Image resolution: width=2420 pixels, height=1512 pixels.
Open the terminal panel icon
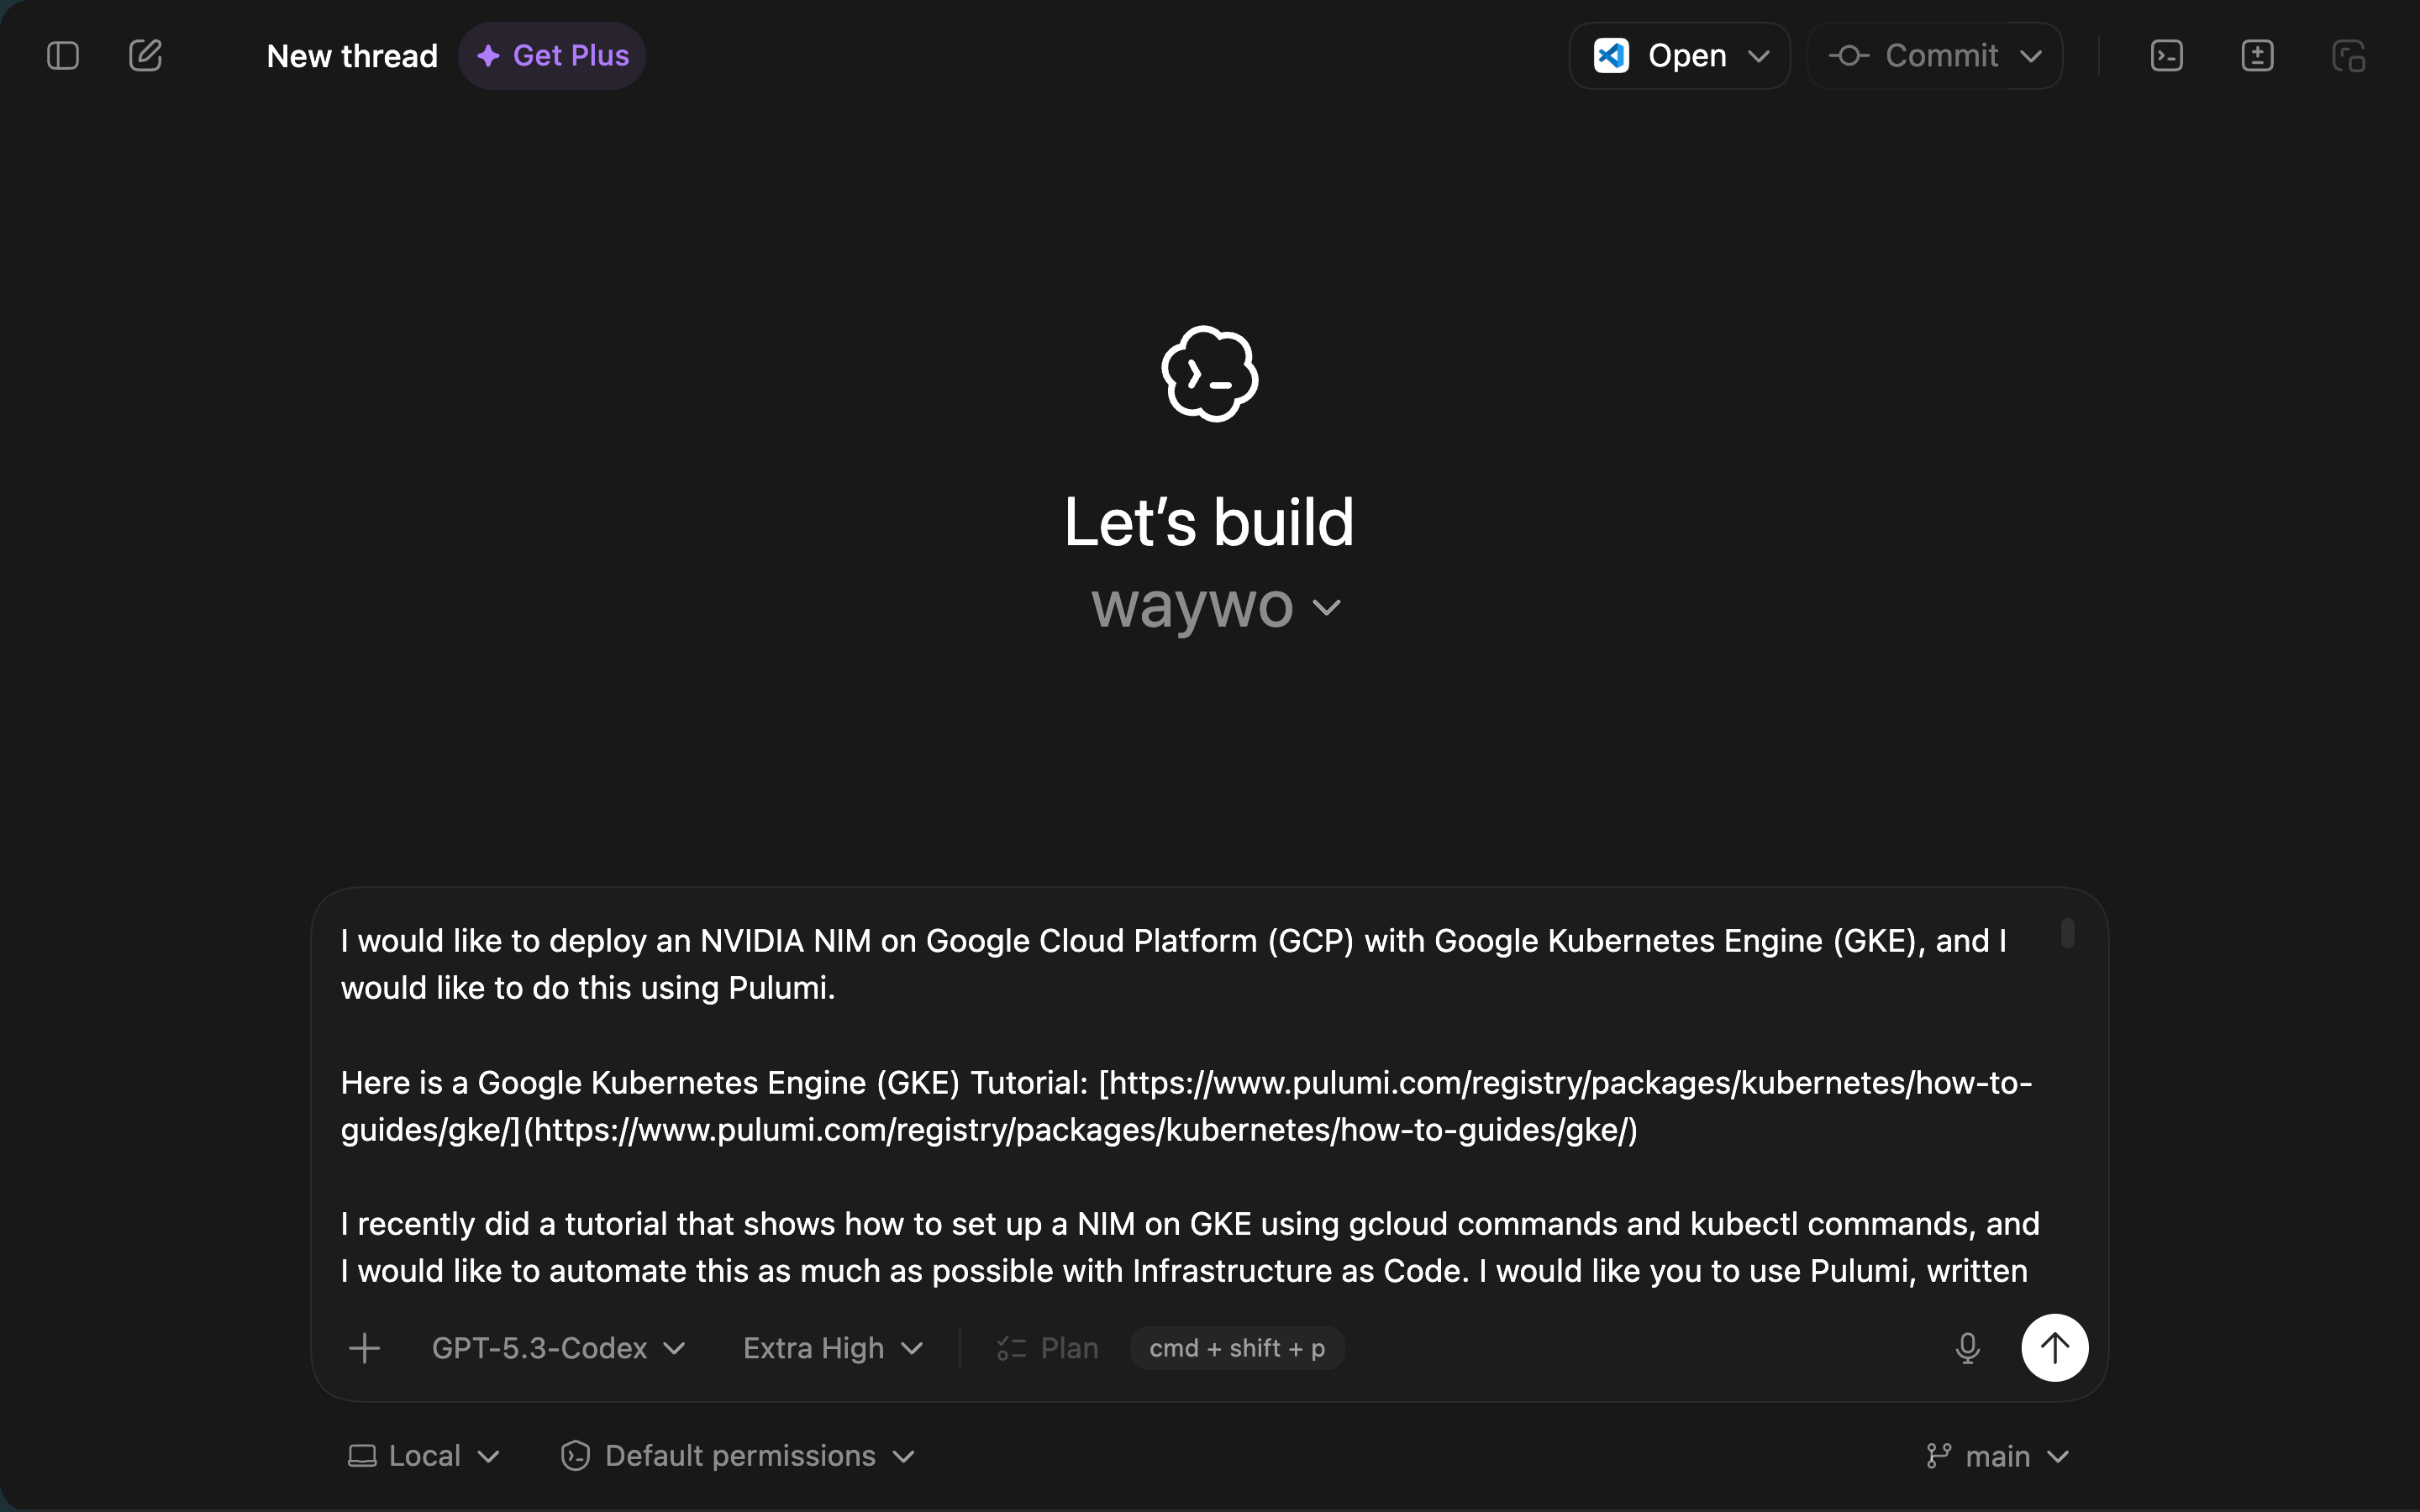[2166, 56]
